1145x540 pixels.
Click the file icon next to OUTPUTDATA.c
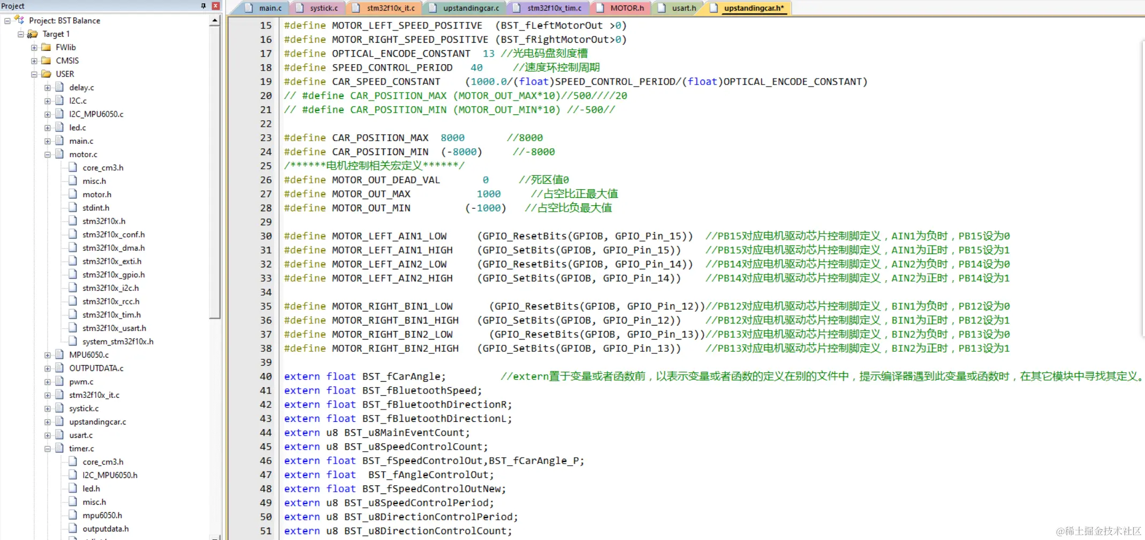coord(60,368)
